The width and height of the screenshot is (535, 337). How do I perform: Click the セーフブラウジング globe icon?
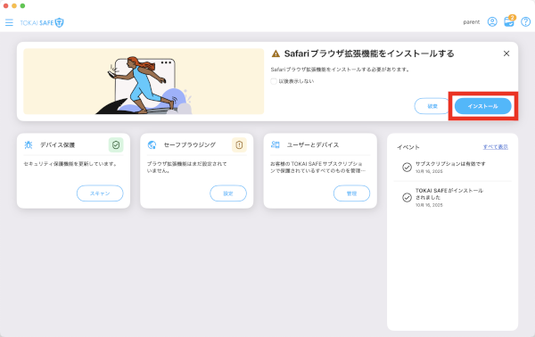[152, 145]
